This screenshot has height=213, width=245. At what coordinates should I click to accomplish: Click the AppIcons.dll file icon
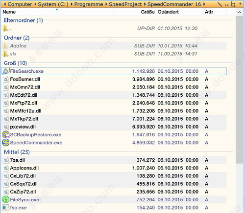point(6,168)
